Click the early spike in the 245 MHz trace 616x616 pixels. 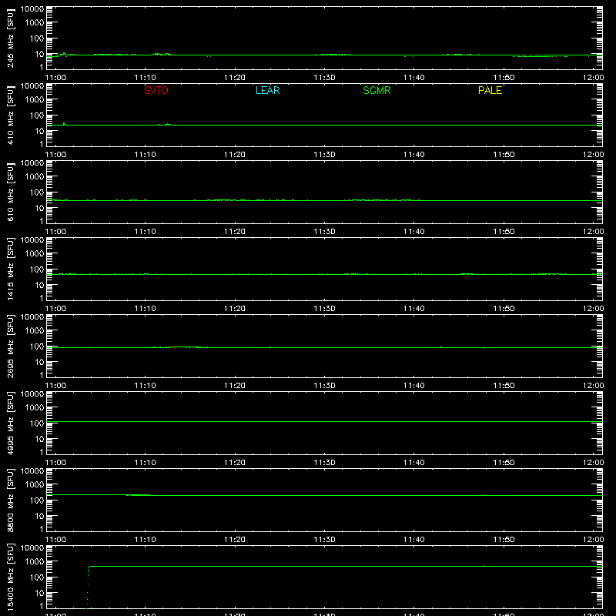[64, 54]
